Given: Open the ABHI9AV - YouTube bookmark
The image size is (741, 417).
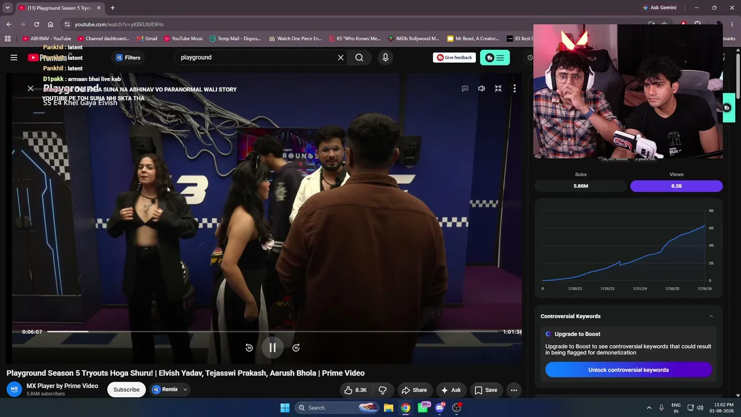Looking at the screenshot, I should click(x=47, y=39).
